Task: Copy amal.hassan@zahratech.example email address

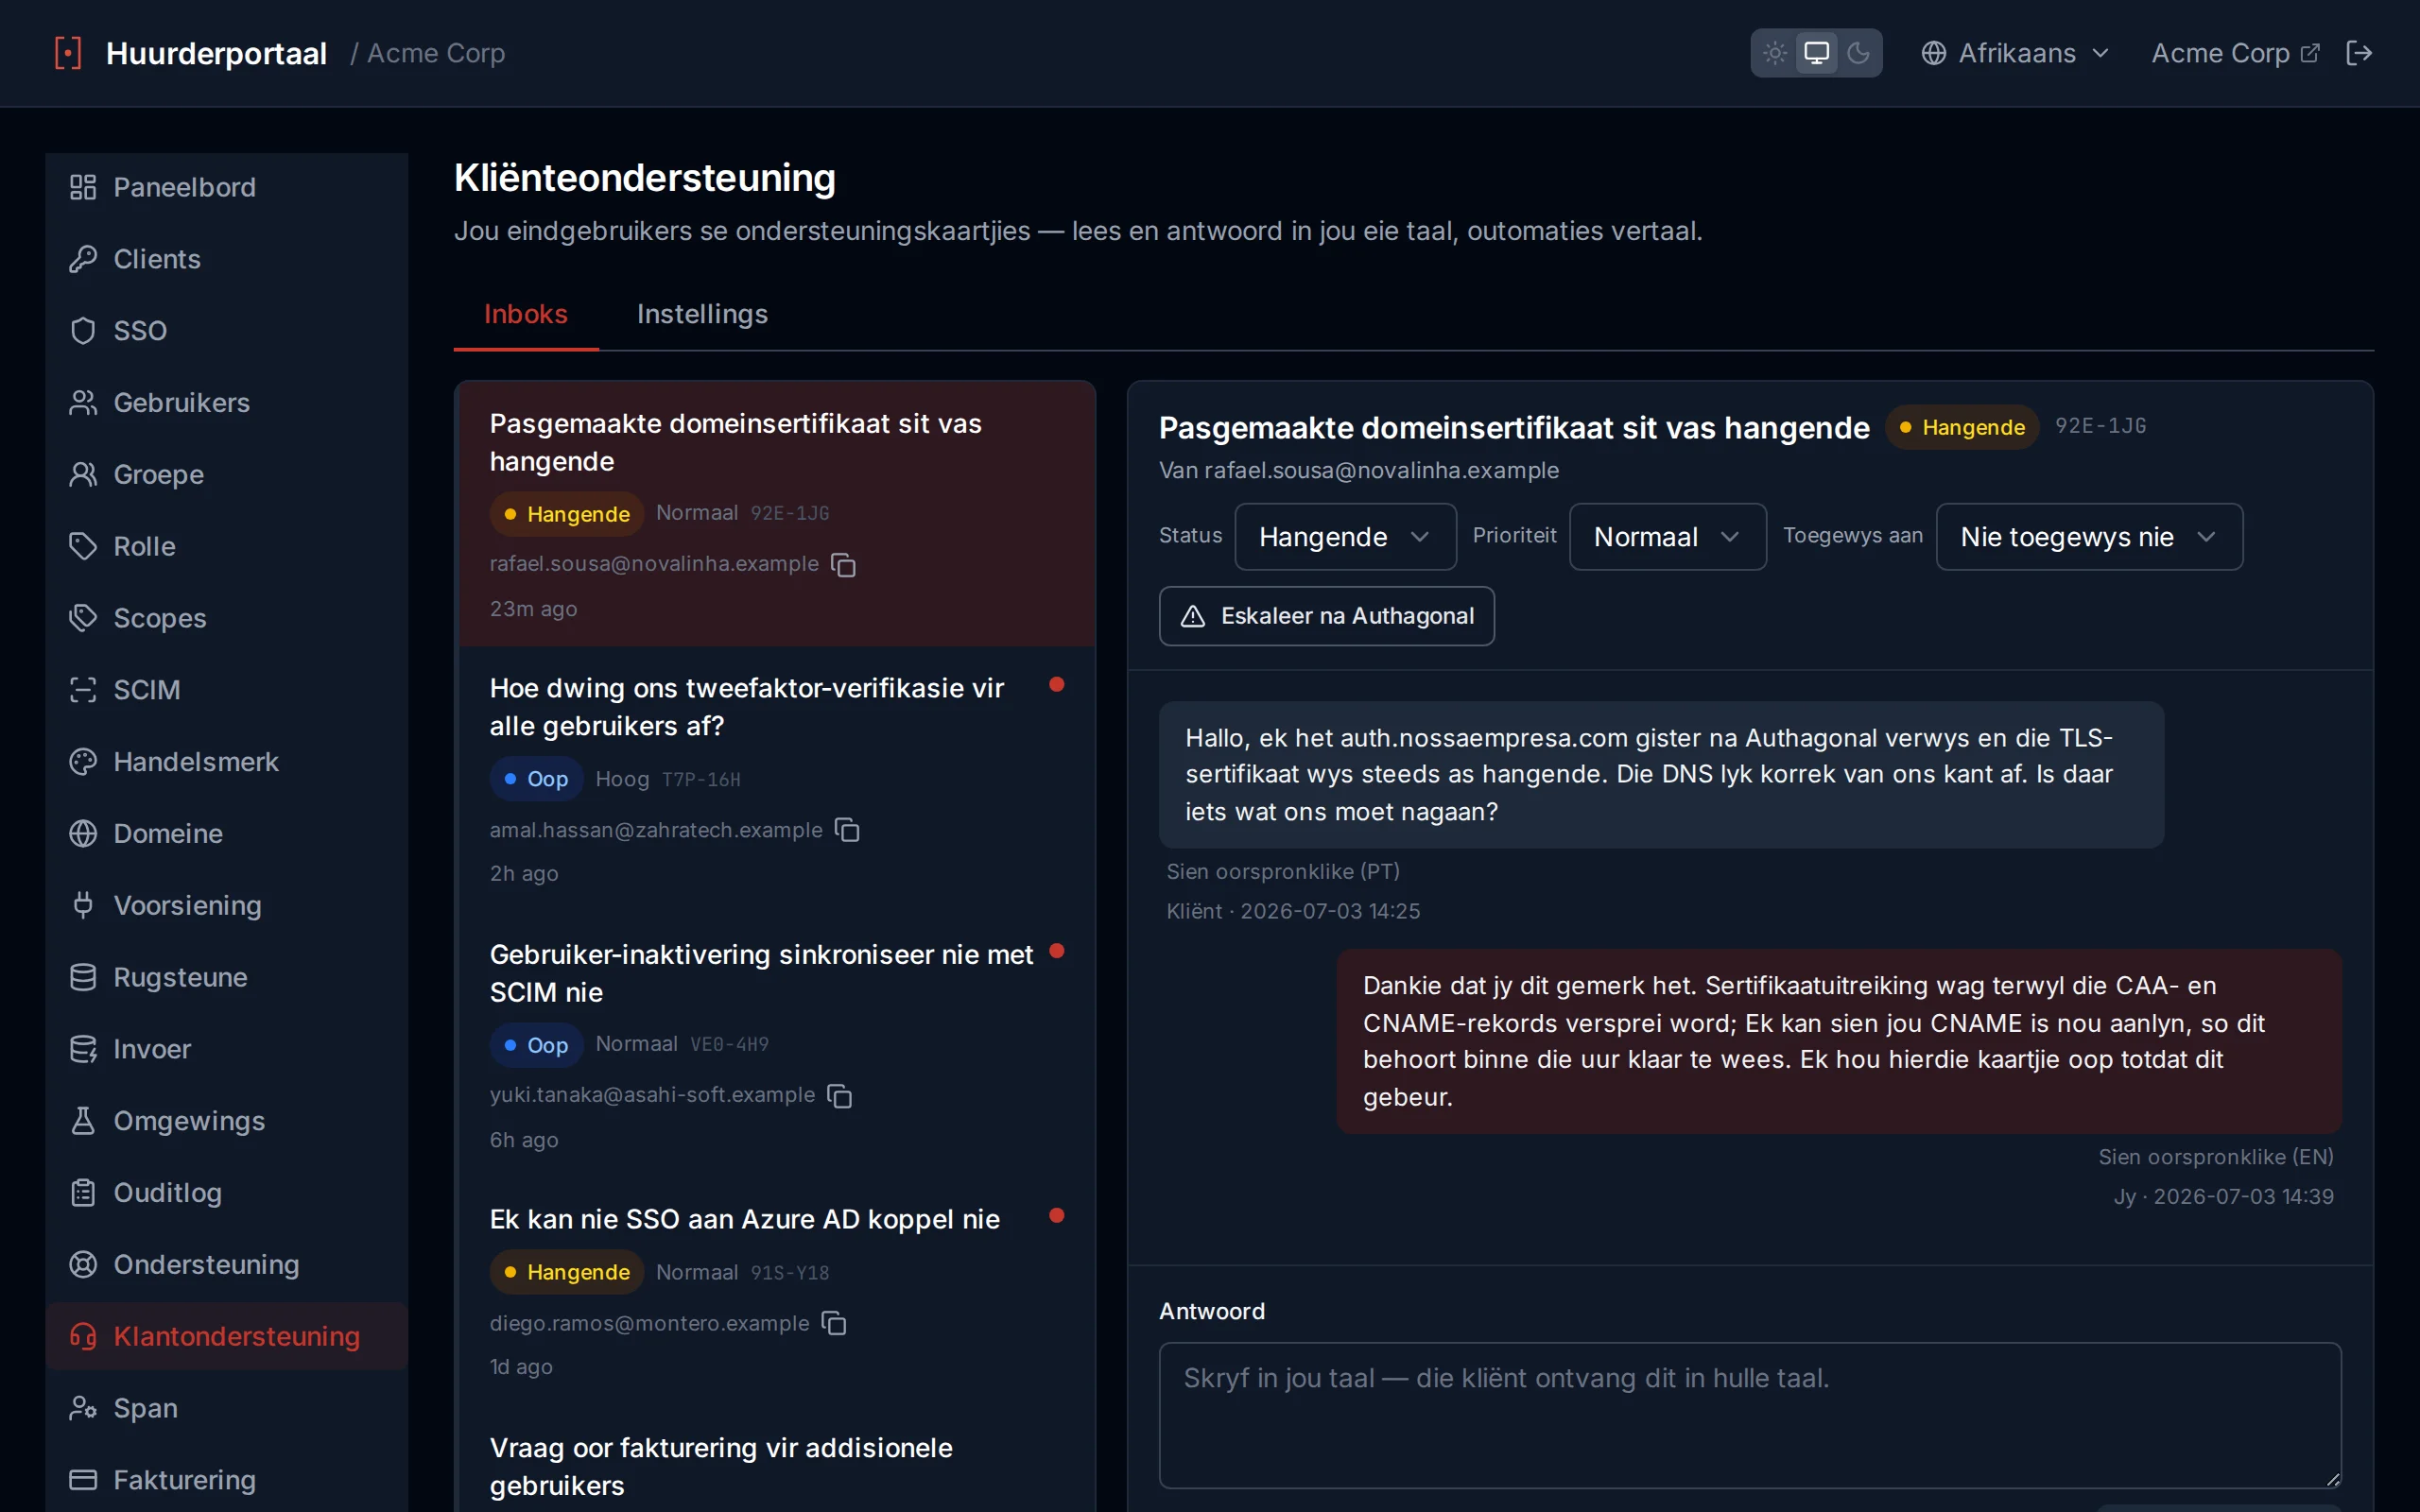Action: [x=847, y=830]
